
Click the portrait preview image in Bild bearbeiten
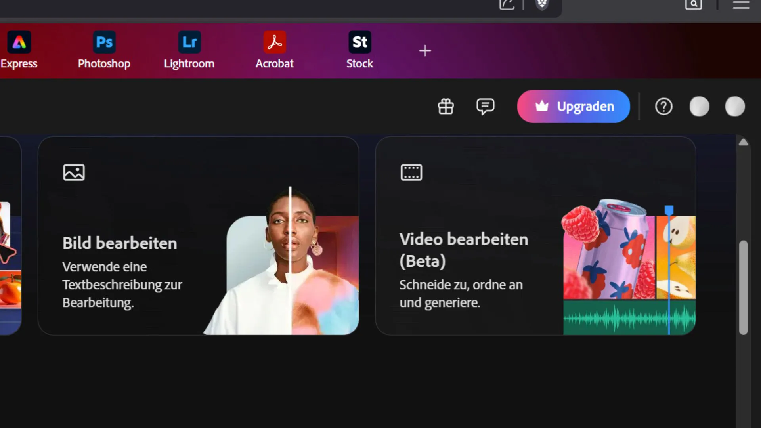[x=281, y=261]
